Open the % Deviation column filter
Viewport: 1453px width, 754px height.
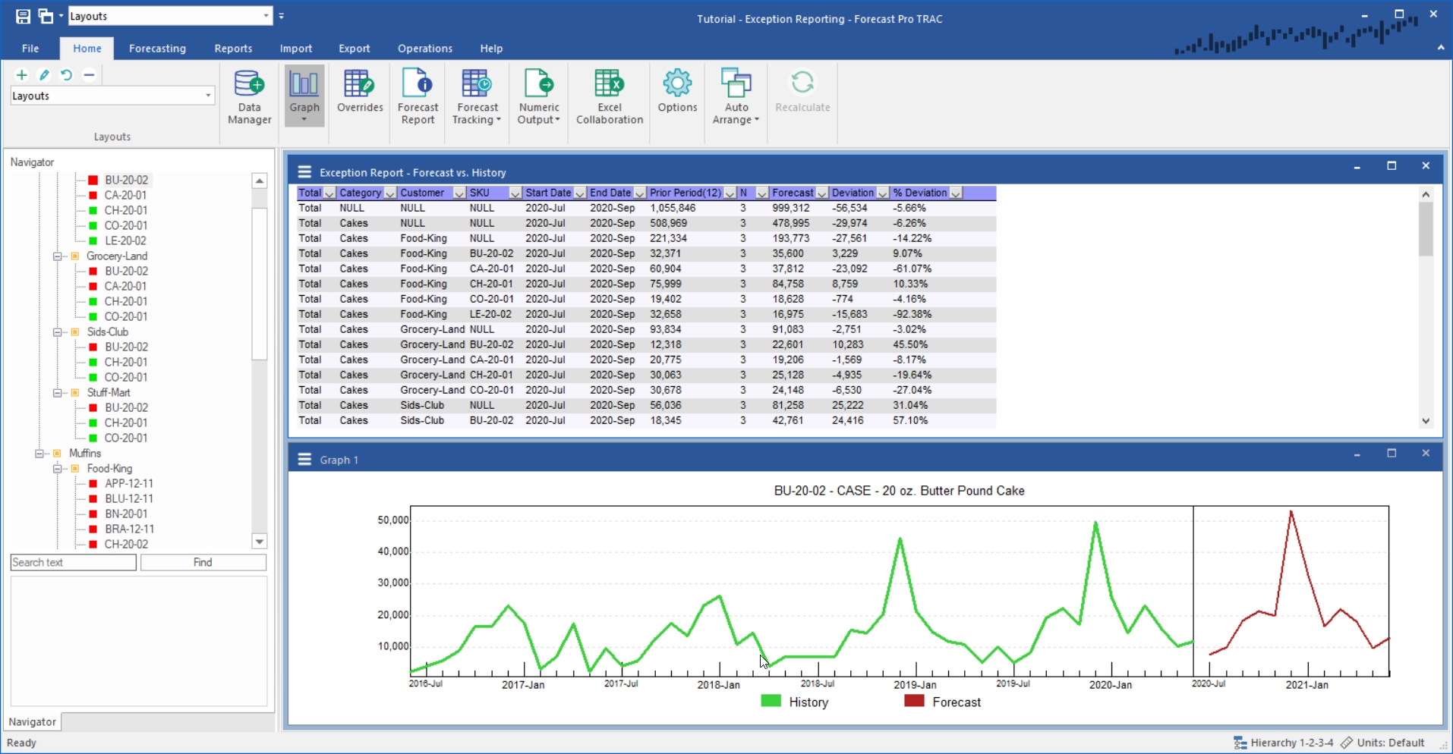[957, 193]
